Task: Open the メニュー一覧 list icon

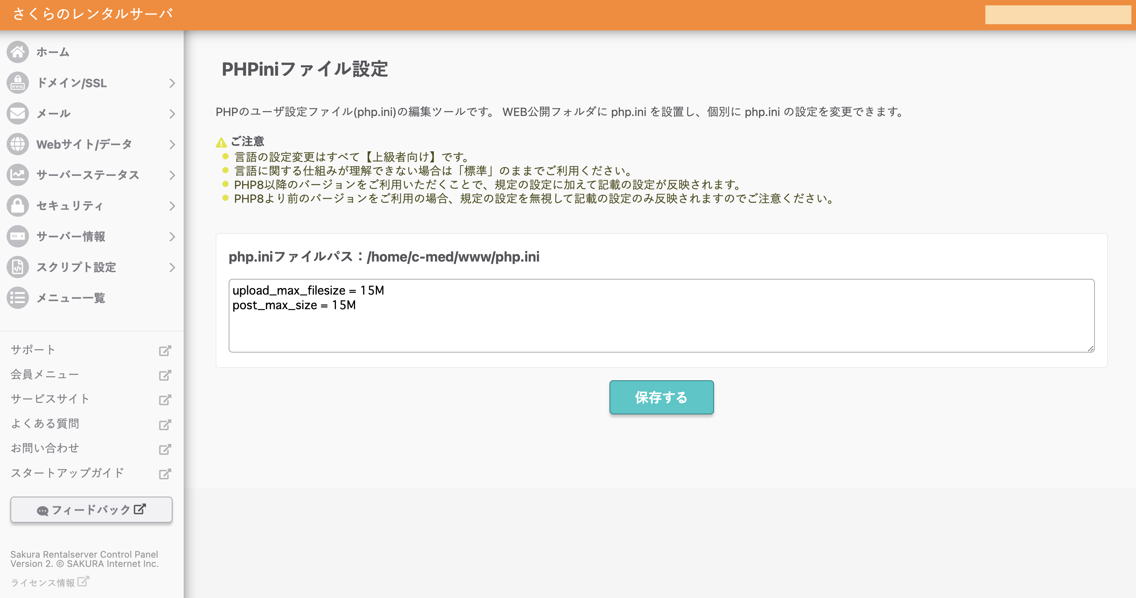Action: tap(18, 298)
